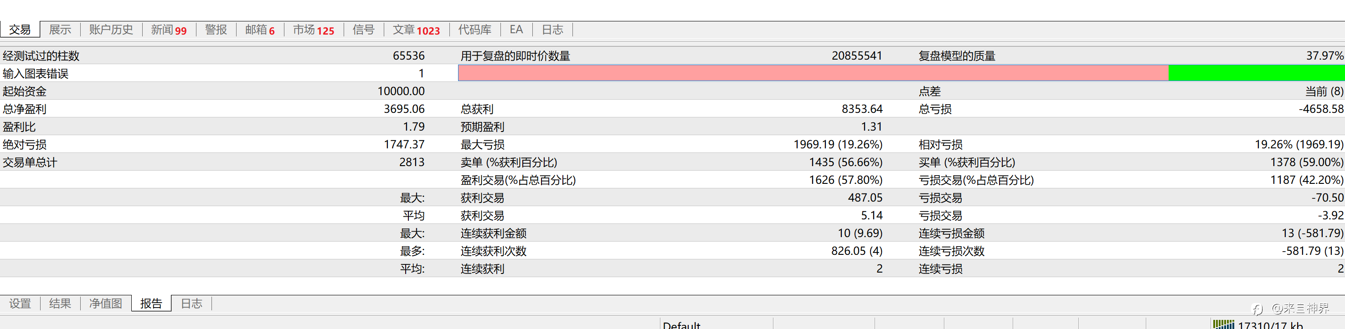This screenshot has height=329, width=1345.
Task: Switch to the 代码库 tab
Action: (474, 30)
